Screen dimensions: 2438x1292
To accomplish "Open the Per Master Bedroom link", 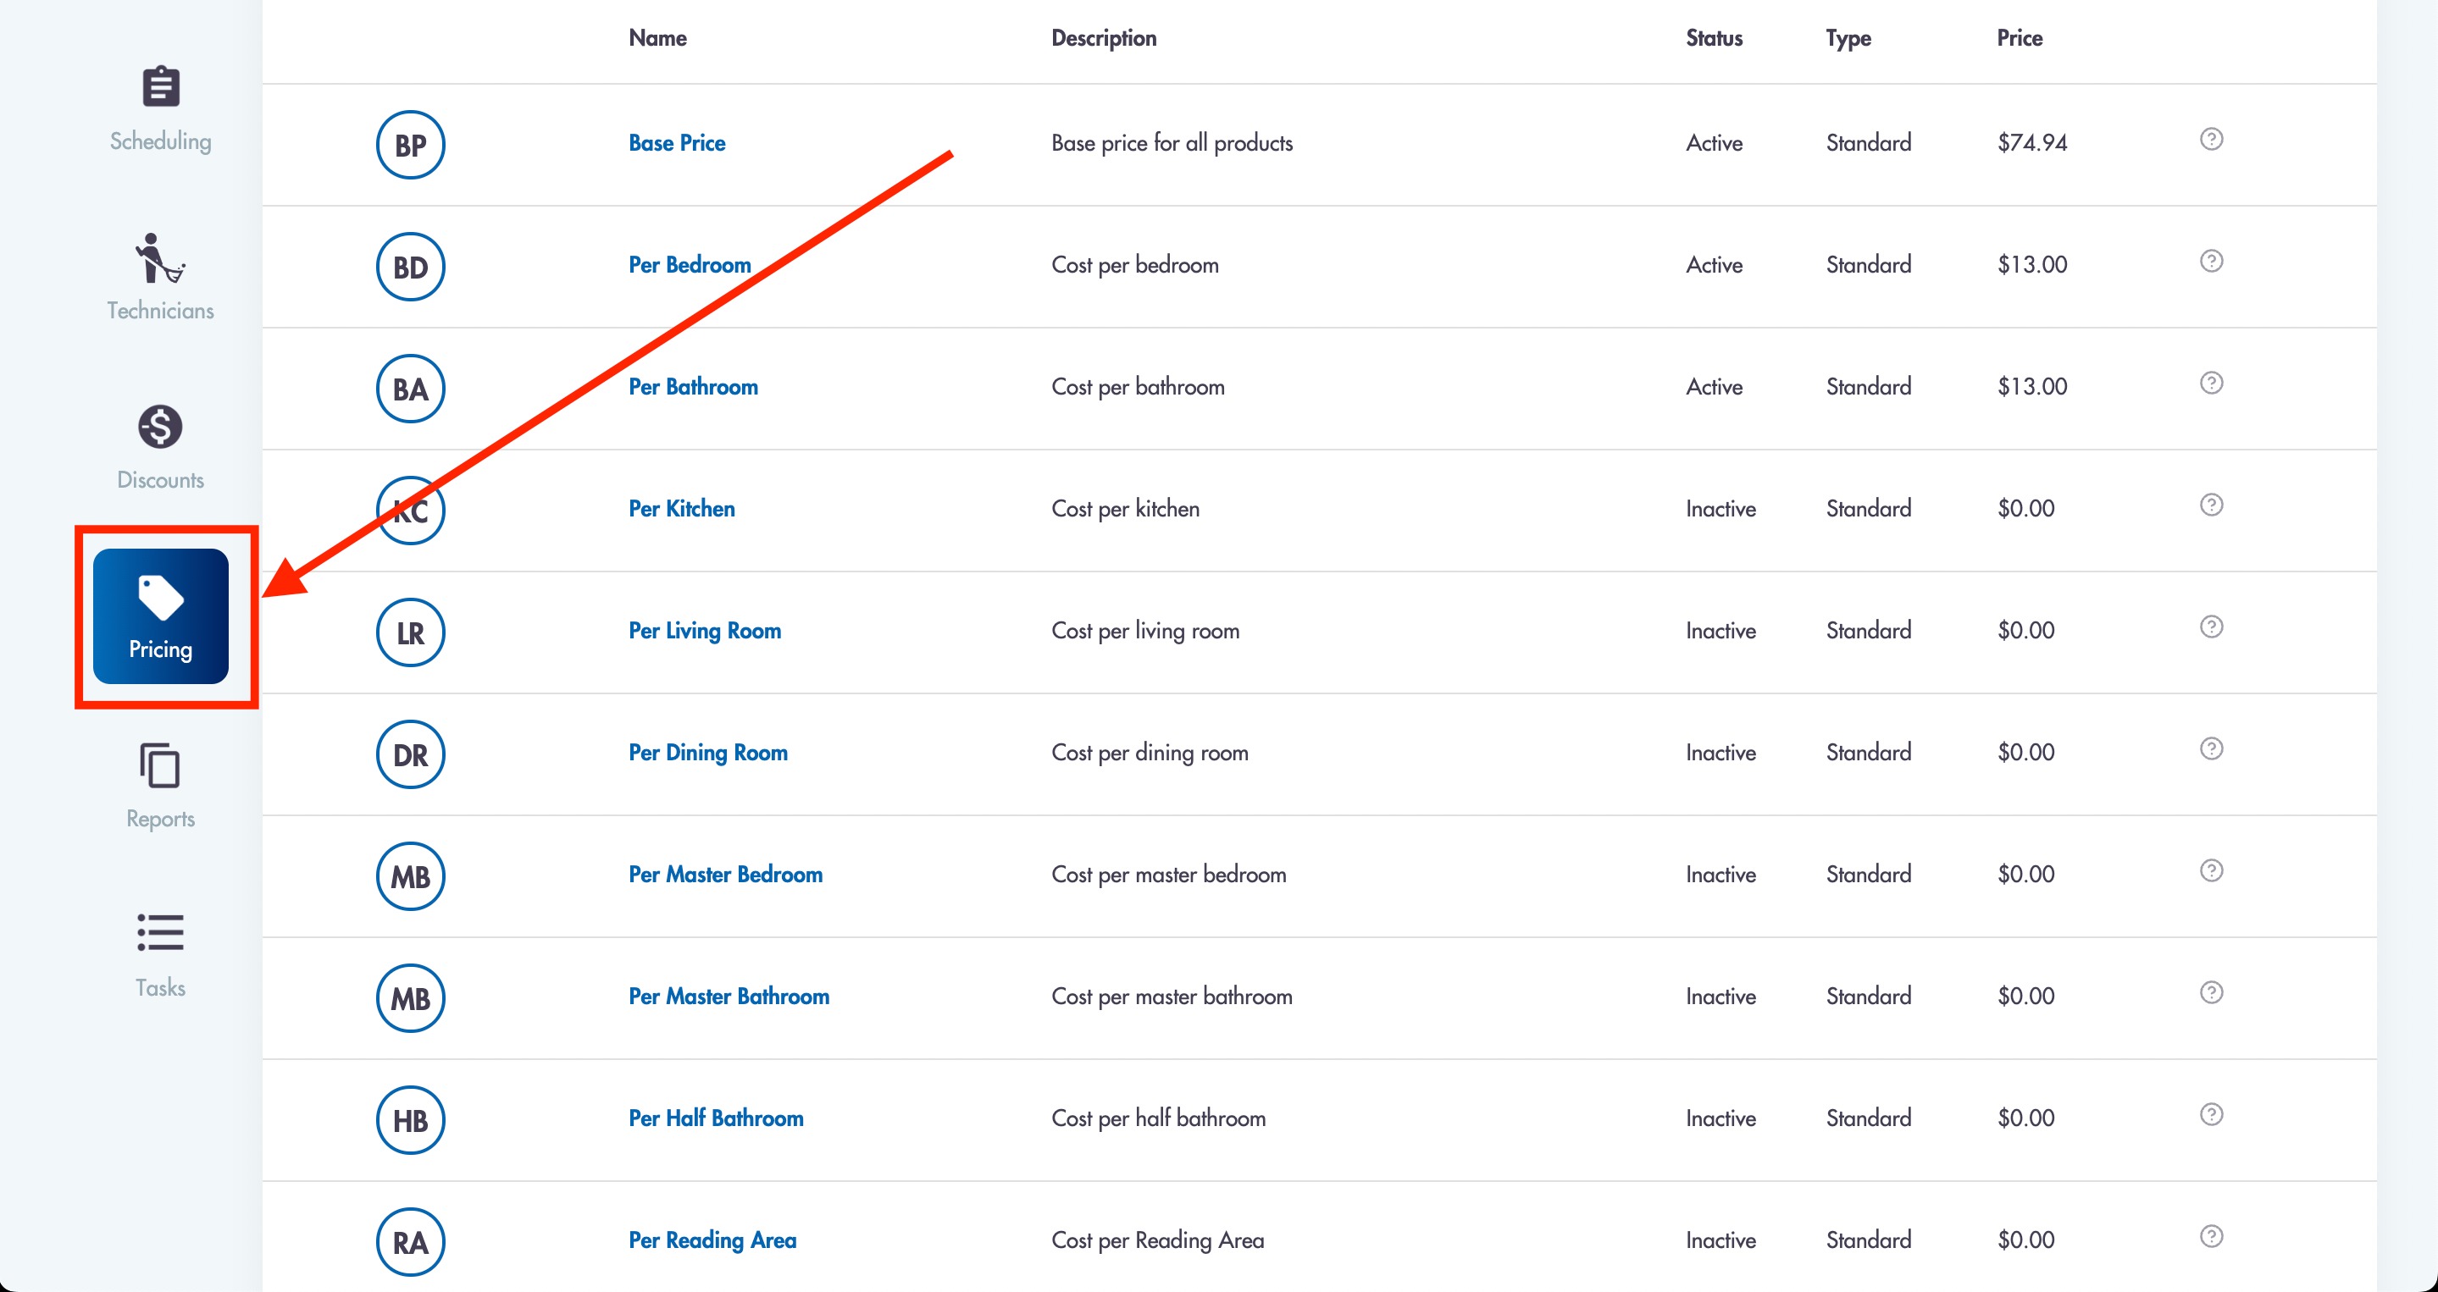I will click(x=725, y=875).
